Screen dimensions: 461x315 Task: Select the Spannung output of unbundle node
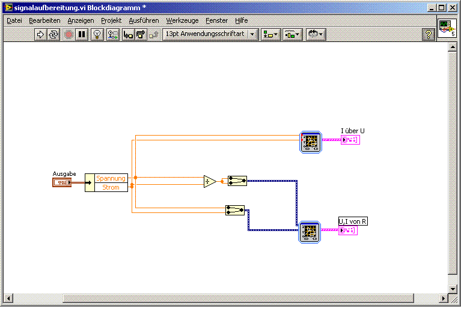tap(111, 178)
